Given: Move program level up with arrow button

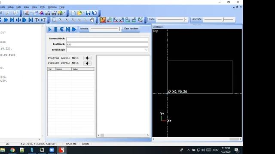Looking at the screenshot, I should pos(87,58).
